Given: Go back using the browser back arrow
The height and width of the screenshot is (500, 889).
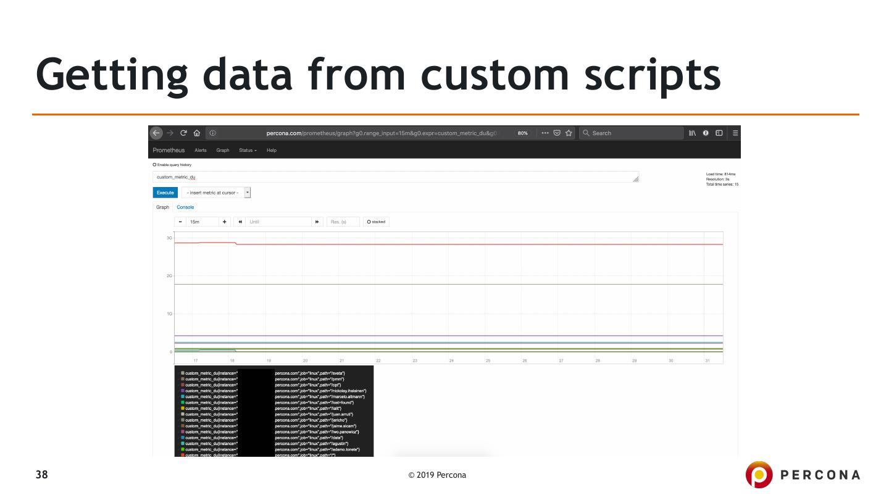Looking at the screenshot, I should click(x=157, y=133).
